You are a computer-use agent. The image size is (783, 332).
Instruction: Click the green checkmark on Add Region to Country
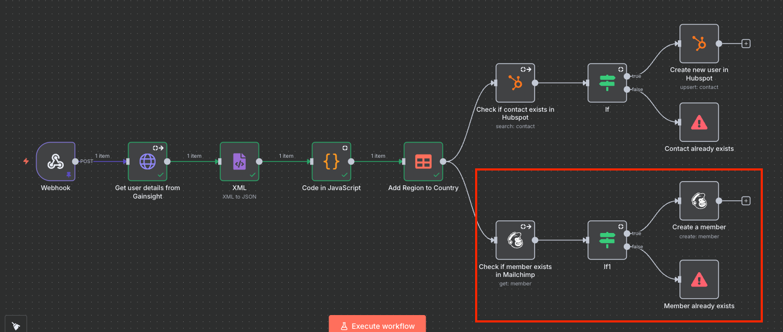[436, 174]
